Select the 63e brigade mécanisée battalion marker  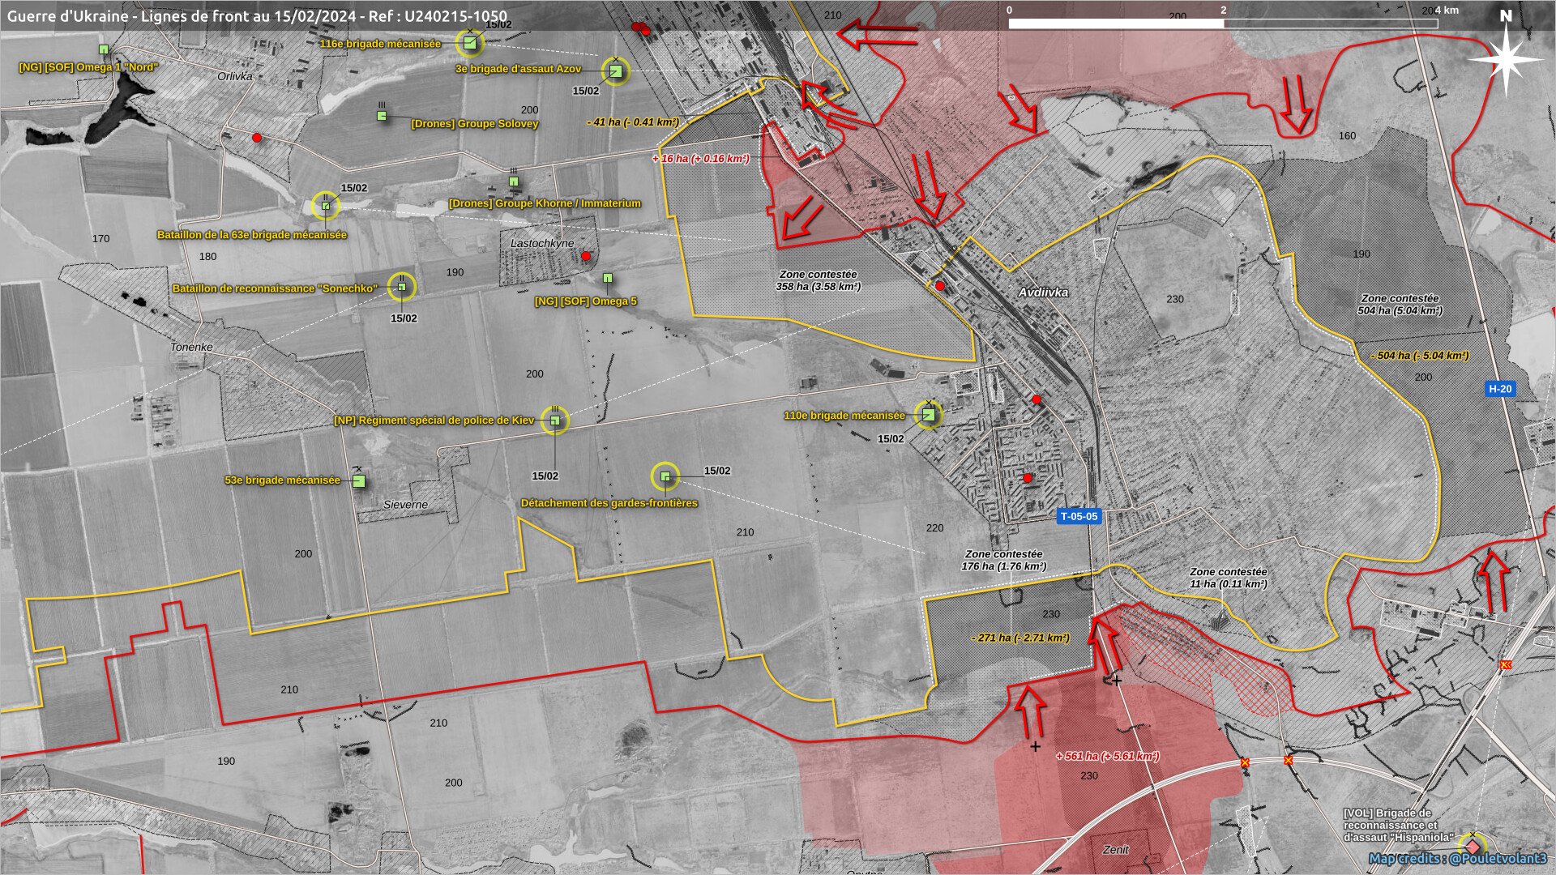pos(326,206)
